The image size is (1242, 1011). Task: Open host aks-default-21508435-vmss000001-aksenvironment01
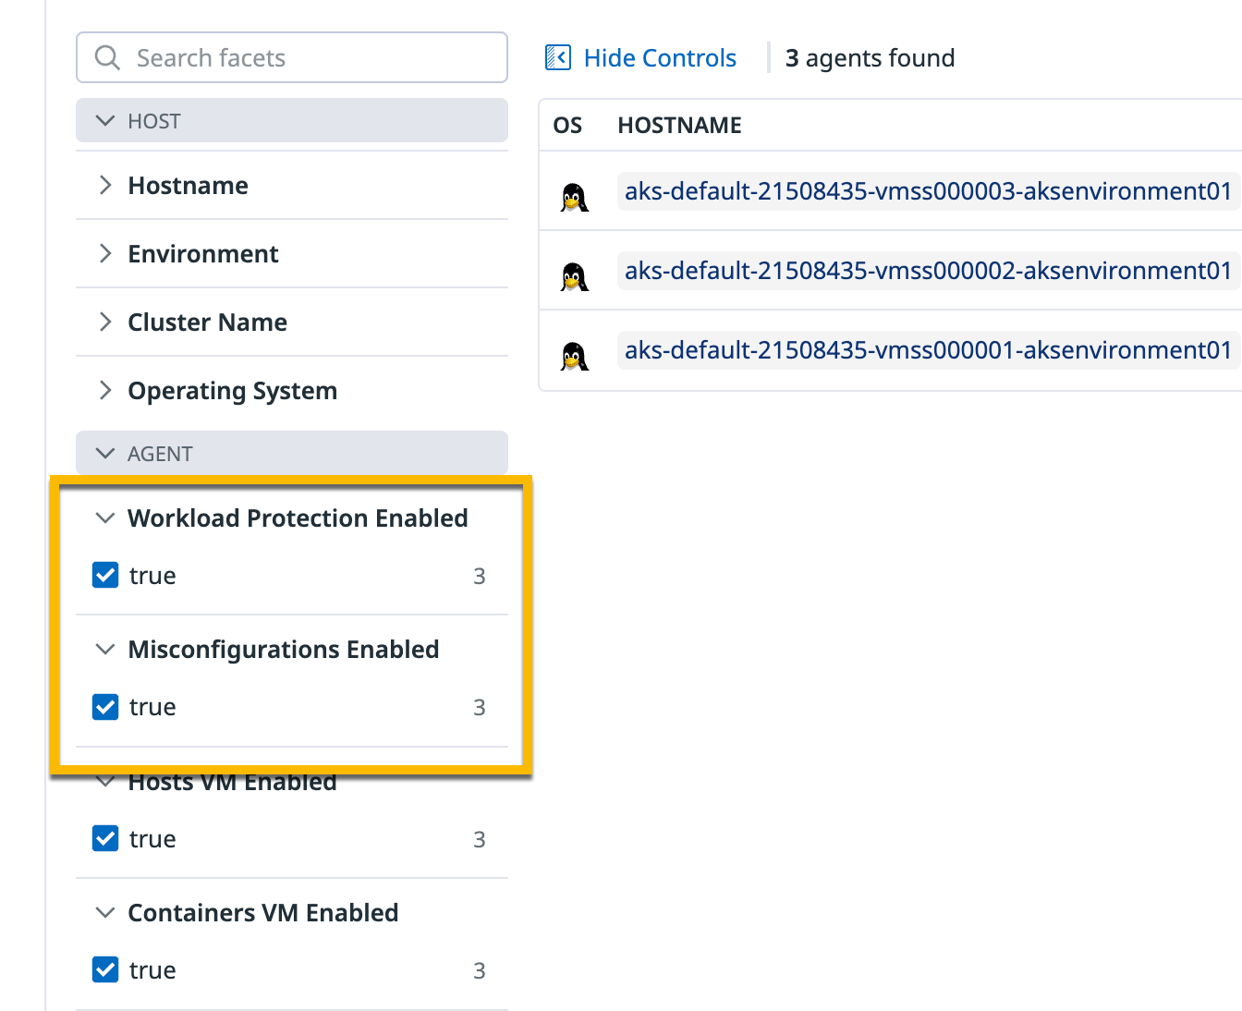928,350
